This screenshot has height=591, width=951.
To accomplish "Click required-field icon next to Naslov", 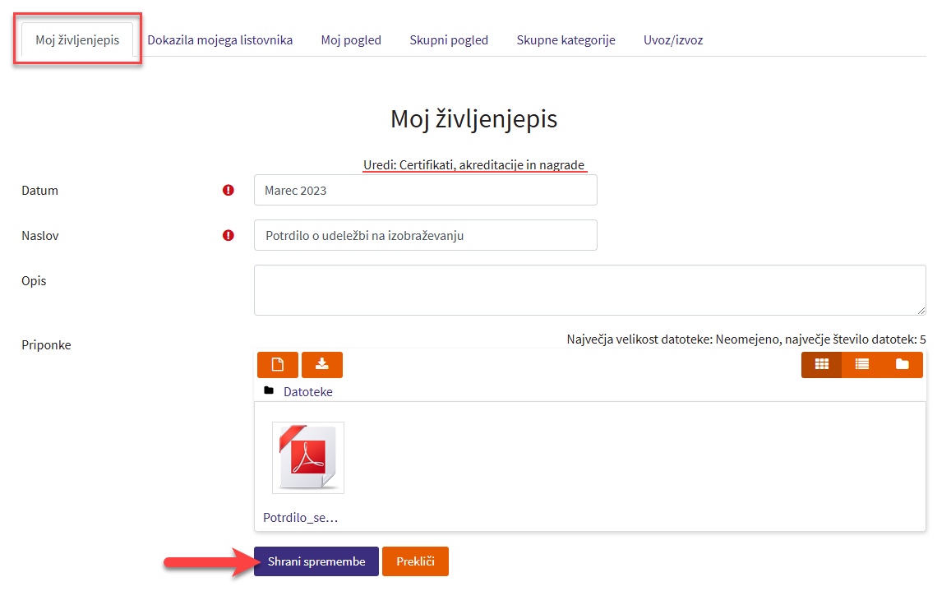I will pyautogui.click(x=229, y=235).
